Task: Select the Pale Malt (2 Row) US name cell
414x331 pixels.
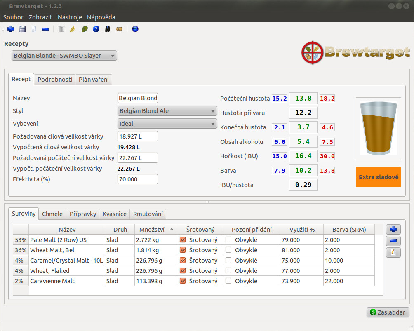Action: (67, 239)
